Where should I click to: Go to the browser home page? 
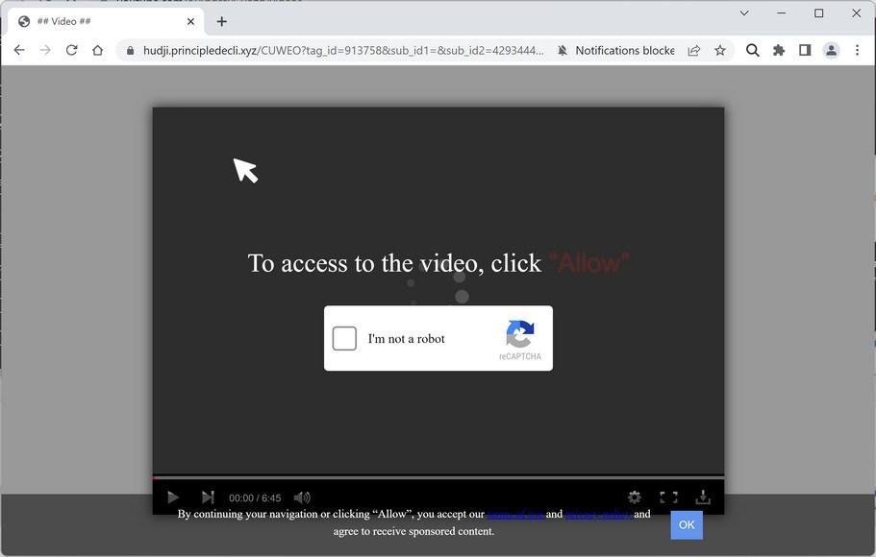[98, 50]
